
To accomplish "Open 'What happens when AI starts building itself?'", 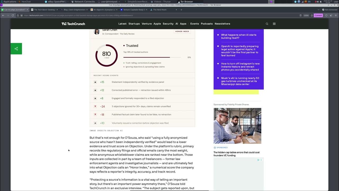I will [x=239, y=36].
